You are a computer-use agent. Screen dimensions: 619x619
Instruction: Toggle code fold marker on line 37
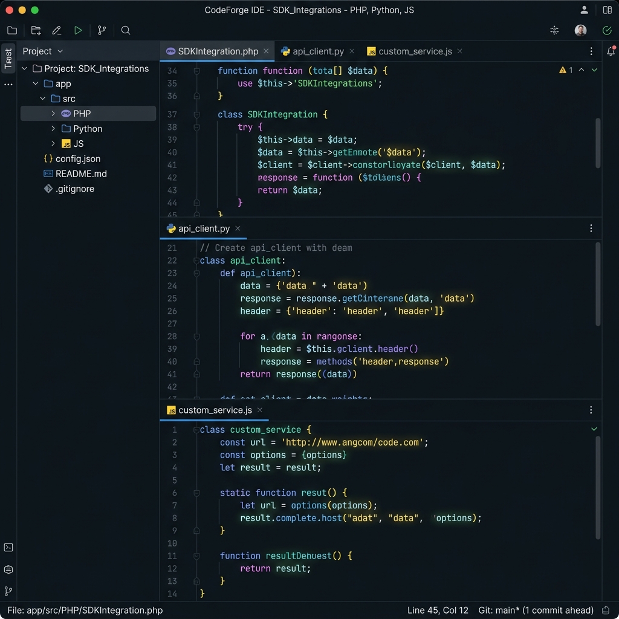(x=196, y=114)
